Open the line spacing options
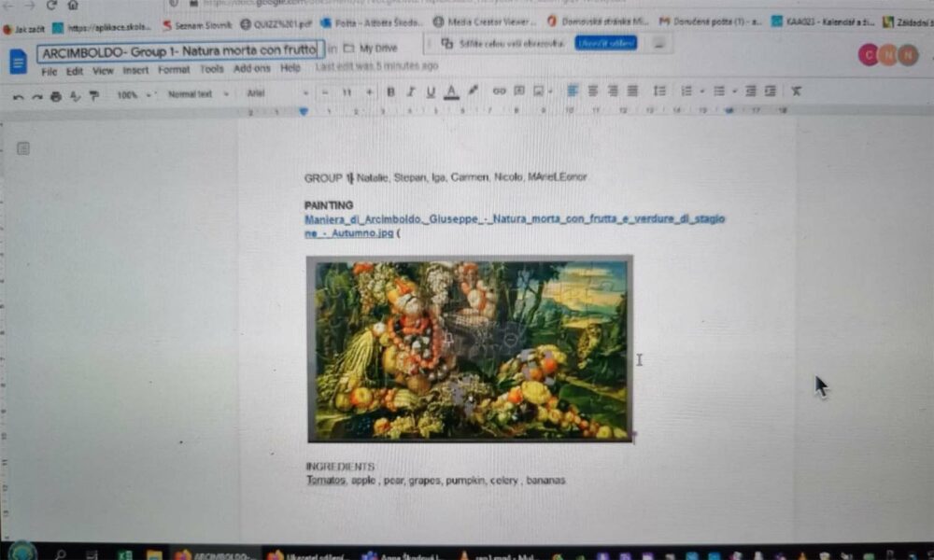Image resolution: width=934 pixels, height=560 pixels. 659,91
